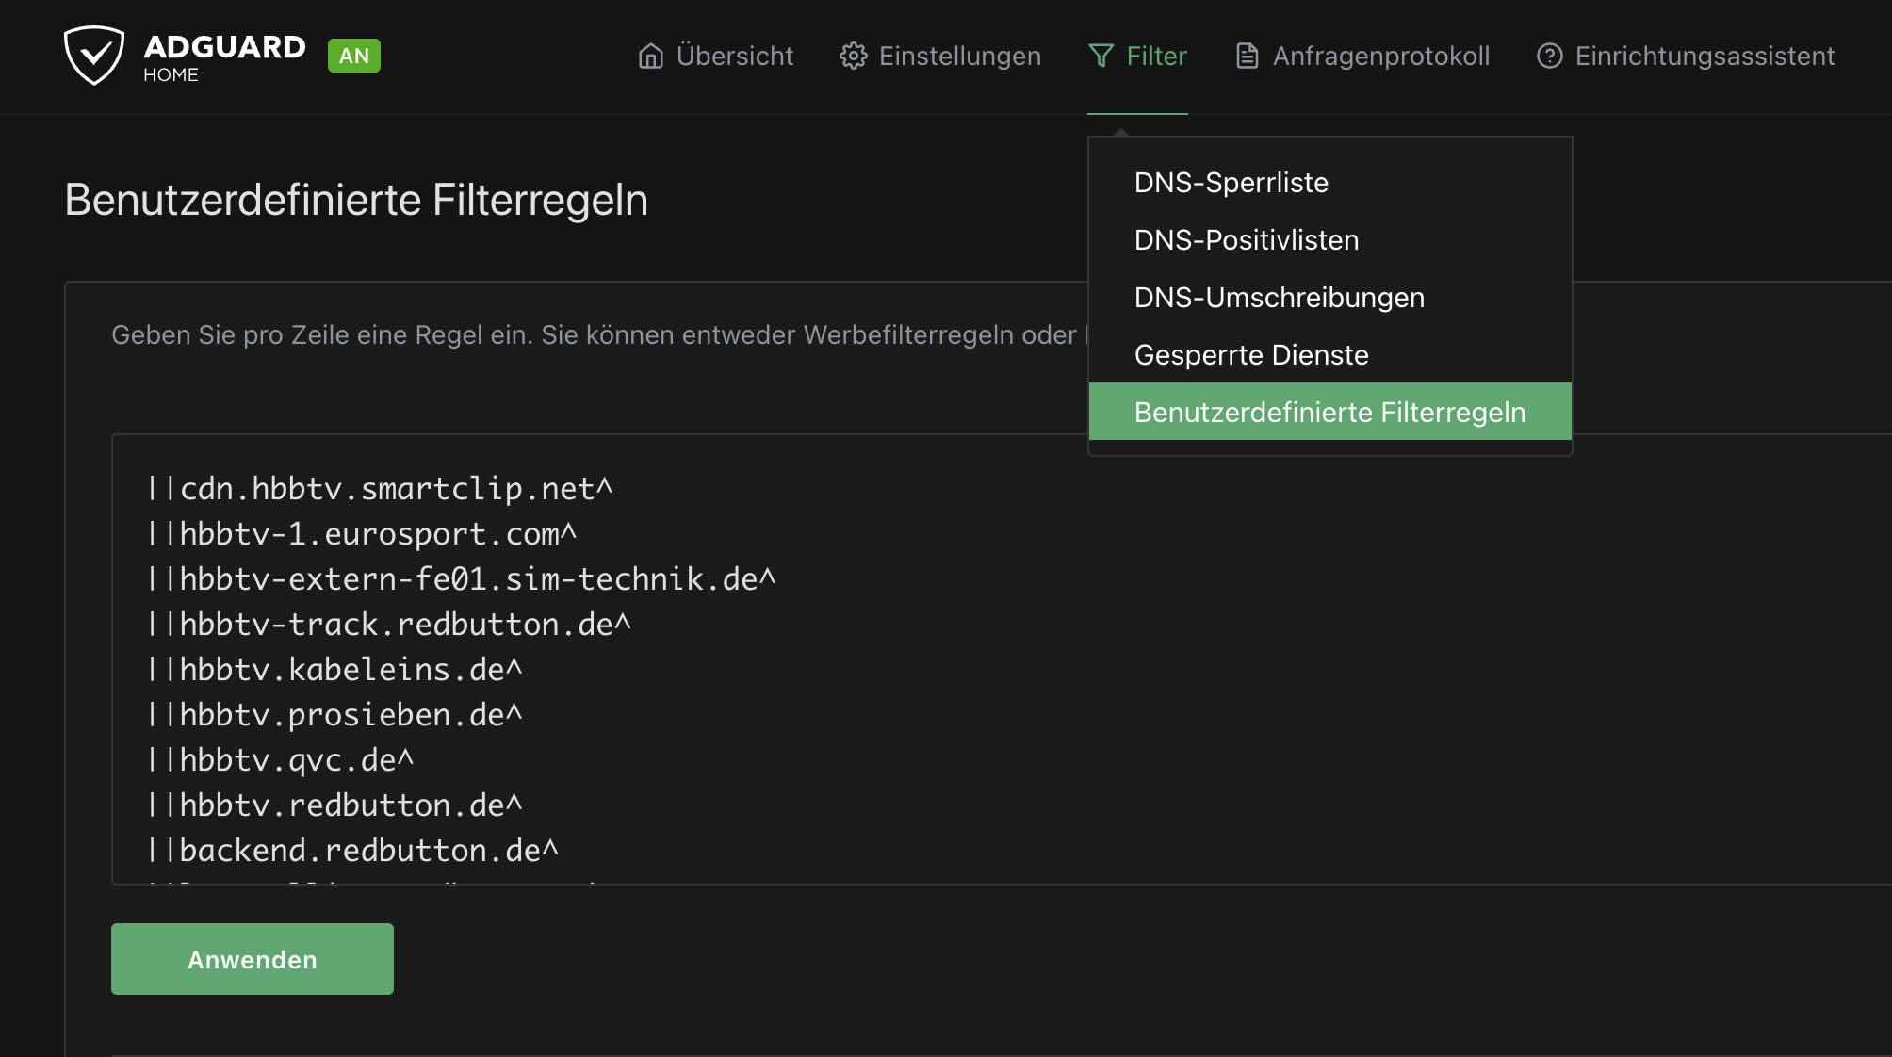Click the AdGuard shield logo
Viewport: 1892px width, 1057px height.
[94, 56]
